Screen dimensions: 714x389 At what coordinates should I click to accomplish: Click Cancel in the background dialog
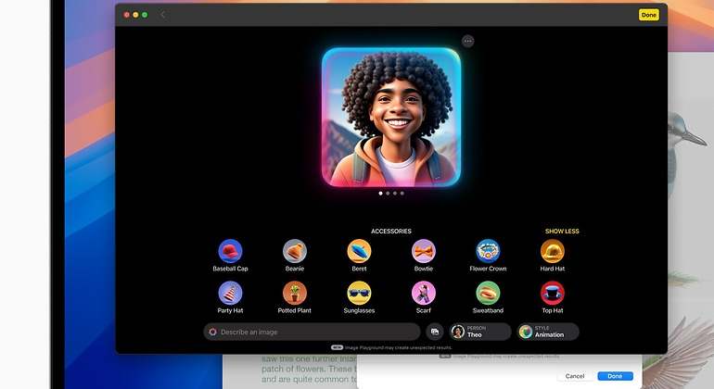point(575,376)
